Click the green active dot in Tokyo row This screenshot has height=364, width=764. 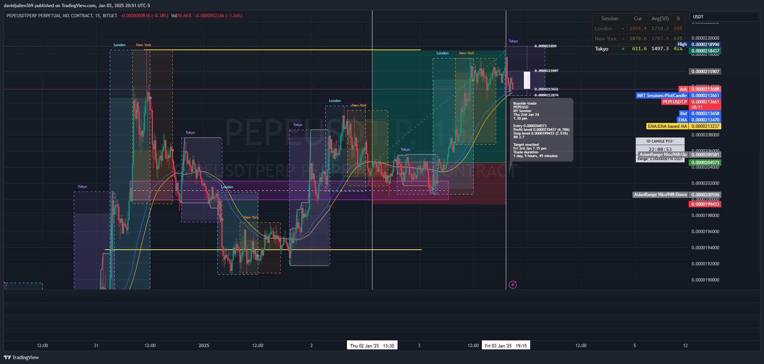(x=623, y=49)
